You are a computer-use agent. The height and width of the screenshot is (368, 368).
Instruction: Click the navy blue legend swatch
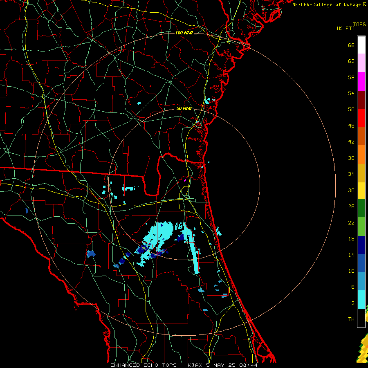coord(361,245)
